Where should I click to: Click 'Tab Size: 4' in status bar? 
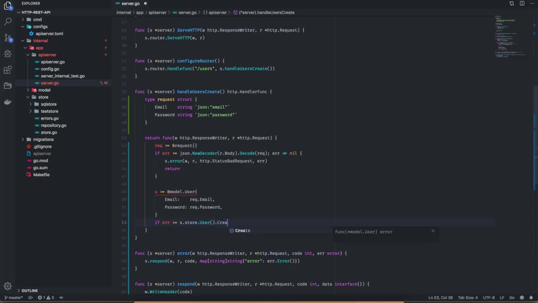pyautogui.click(x=468, y=298)
